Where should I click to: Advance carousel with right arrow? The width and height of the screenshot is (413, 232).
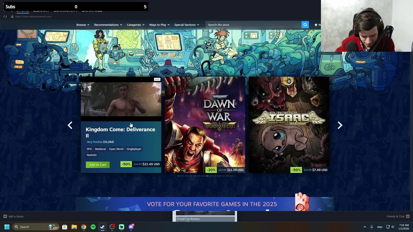pos(340,125)
